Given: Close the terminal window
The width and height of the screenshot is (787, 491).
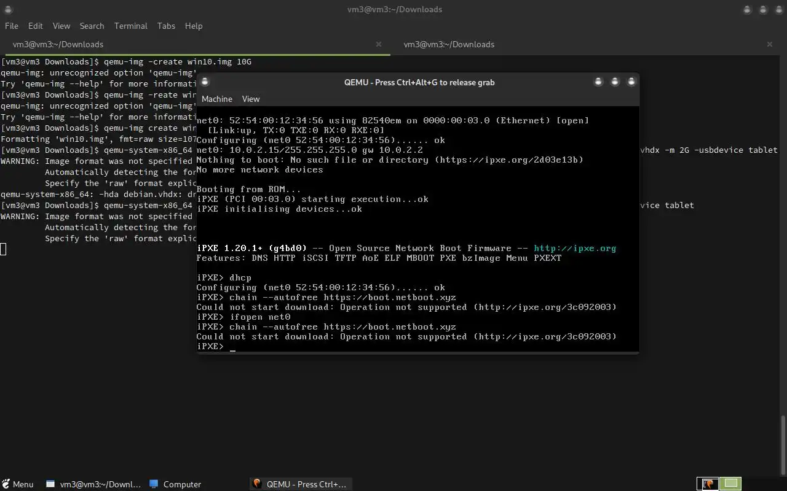Looking at the screenshot, I should (778, 10).
